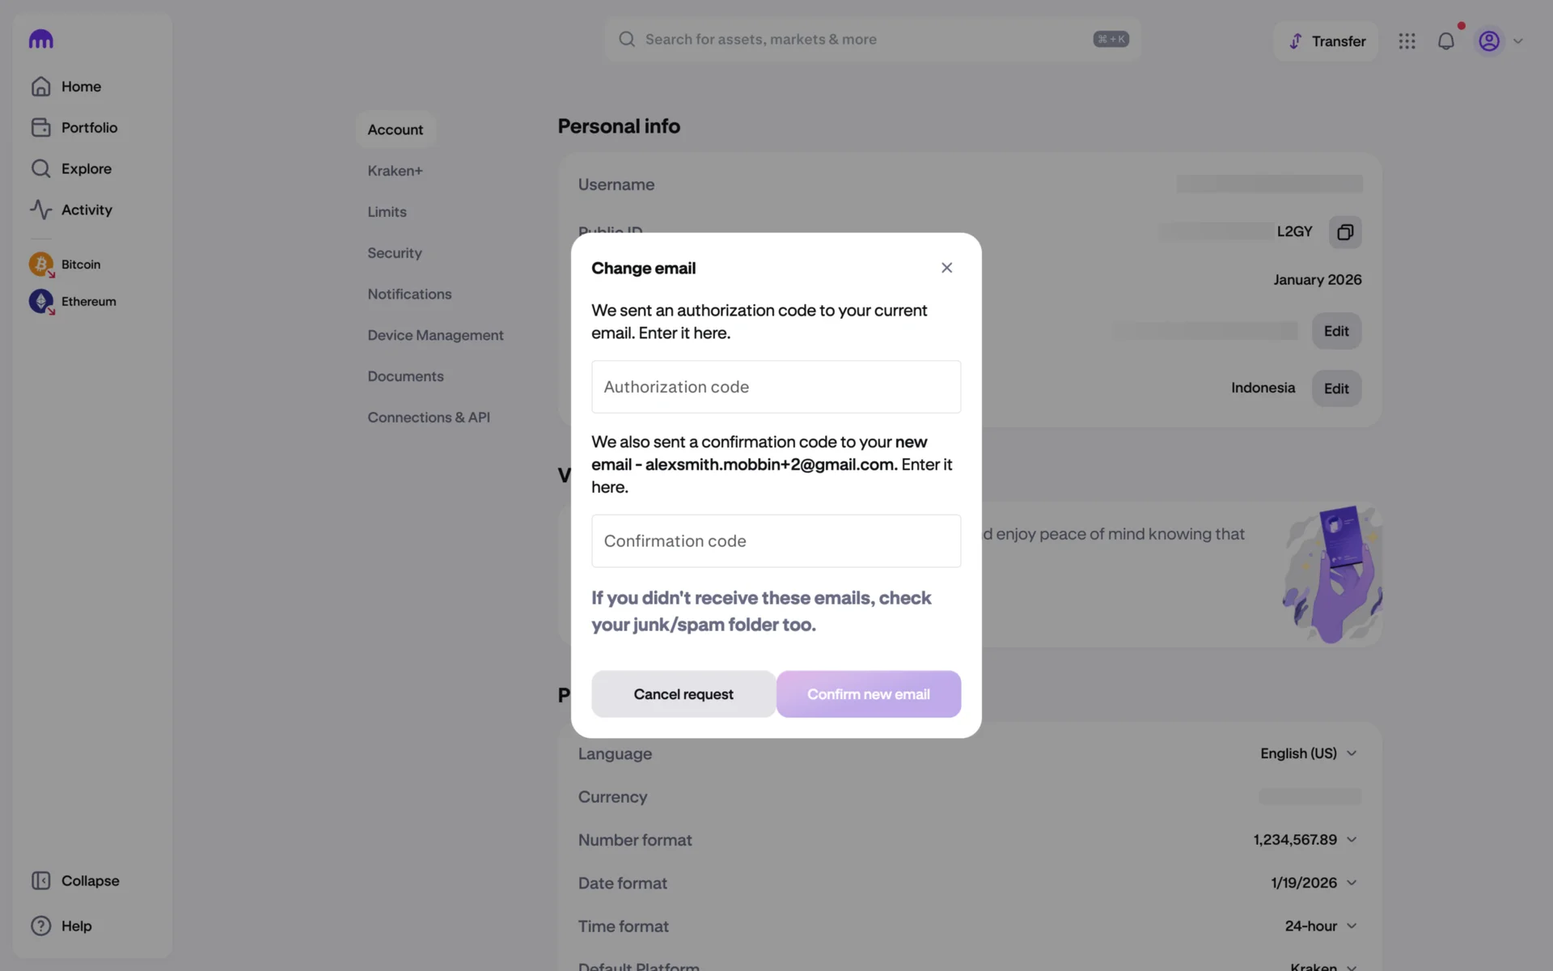Open Bitcoin from the sidebar
This screenshot has height=971, width=1553.
[80, 265]
